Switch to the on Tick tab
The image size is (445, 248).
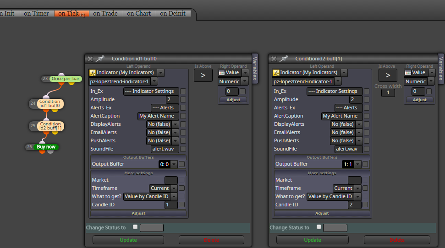[71, 13]
